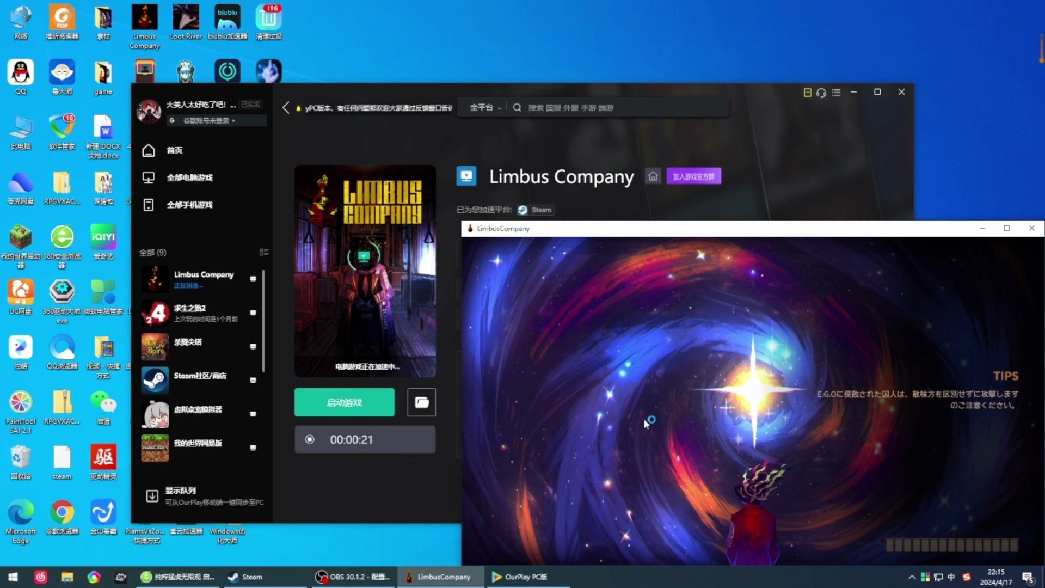Click the green 启动游戏 launch button
This screenshot has width=1045, height=588.
coord(345,402)
